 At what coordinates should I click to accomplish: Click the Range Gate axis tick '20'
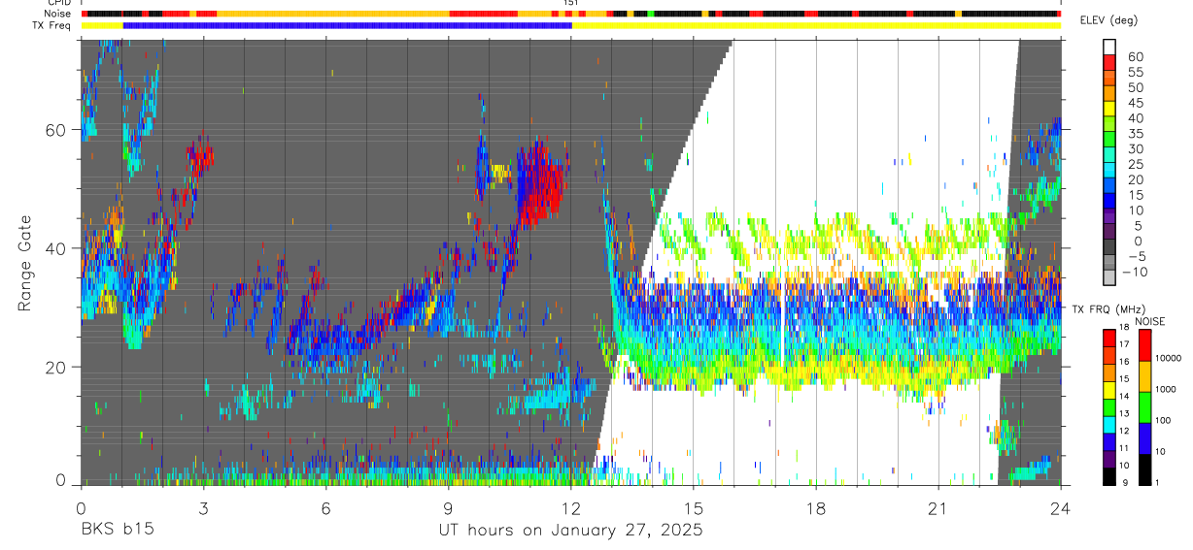[57, 368]
